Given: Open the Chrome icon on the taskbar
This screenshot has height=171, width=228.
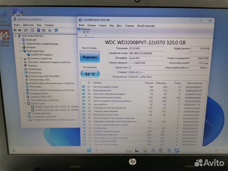Looking at the screenshot, I should 161,150.
